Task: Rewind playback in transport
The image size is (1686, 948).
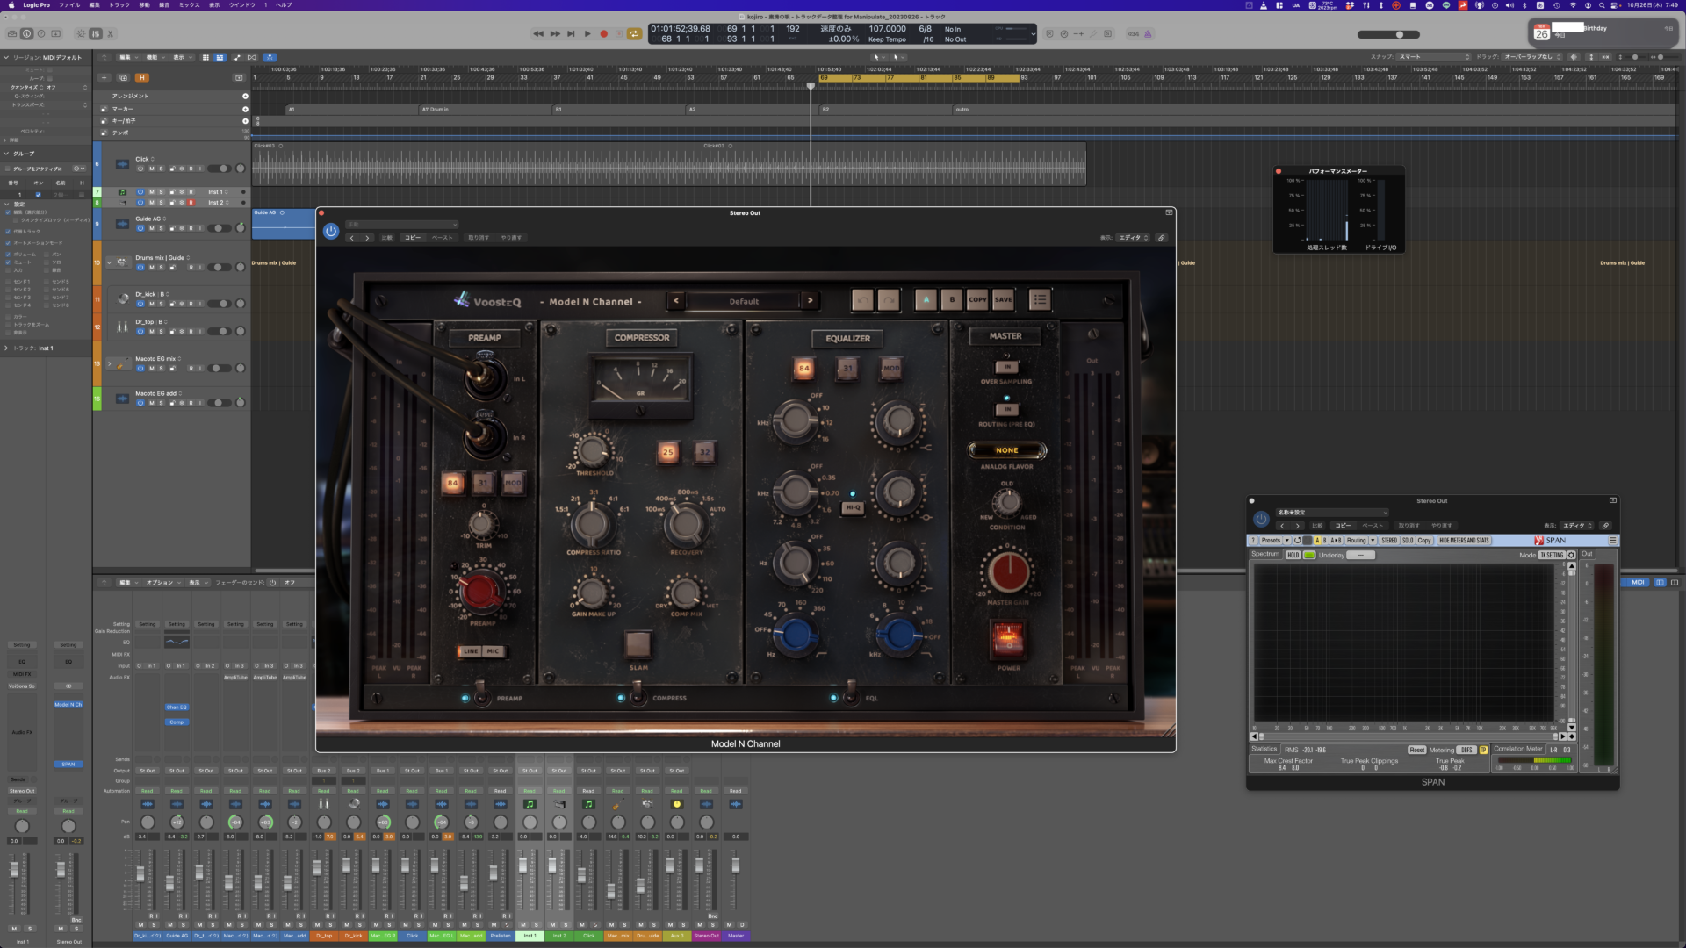Action: [538, 33]
